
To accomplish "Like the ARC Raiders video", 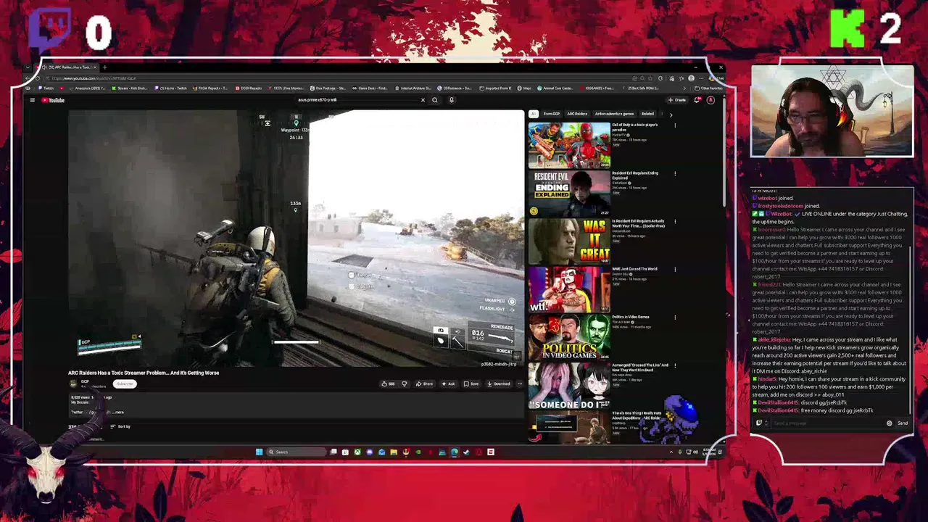I will [x=388, y=384].
